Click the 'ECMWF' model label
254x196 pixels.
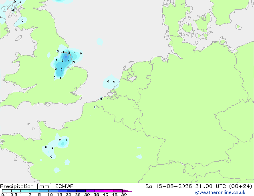point(65,186)
